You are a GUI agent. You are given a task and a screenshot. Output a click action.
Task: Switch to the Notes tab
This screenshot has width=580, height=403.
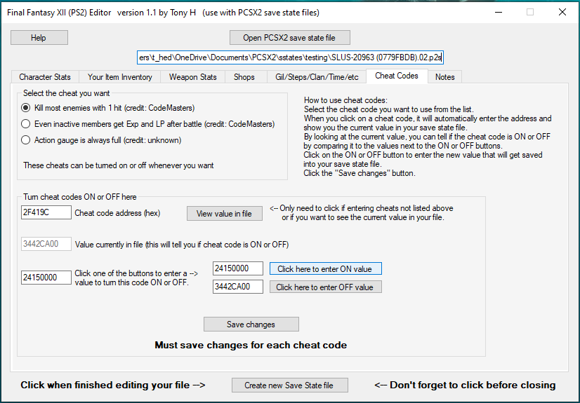pos(444,77)
